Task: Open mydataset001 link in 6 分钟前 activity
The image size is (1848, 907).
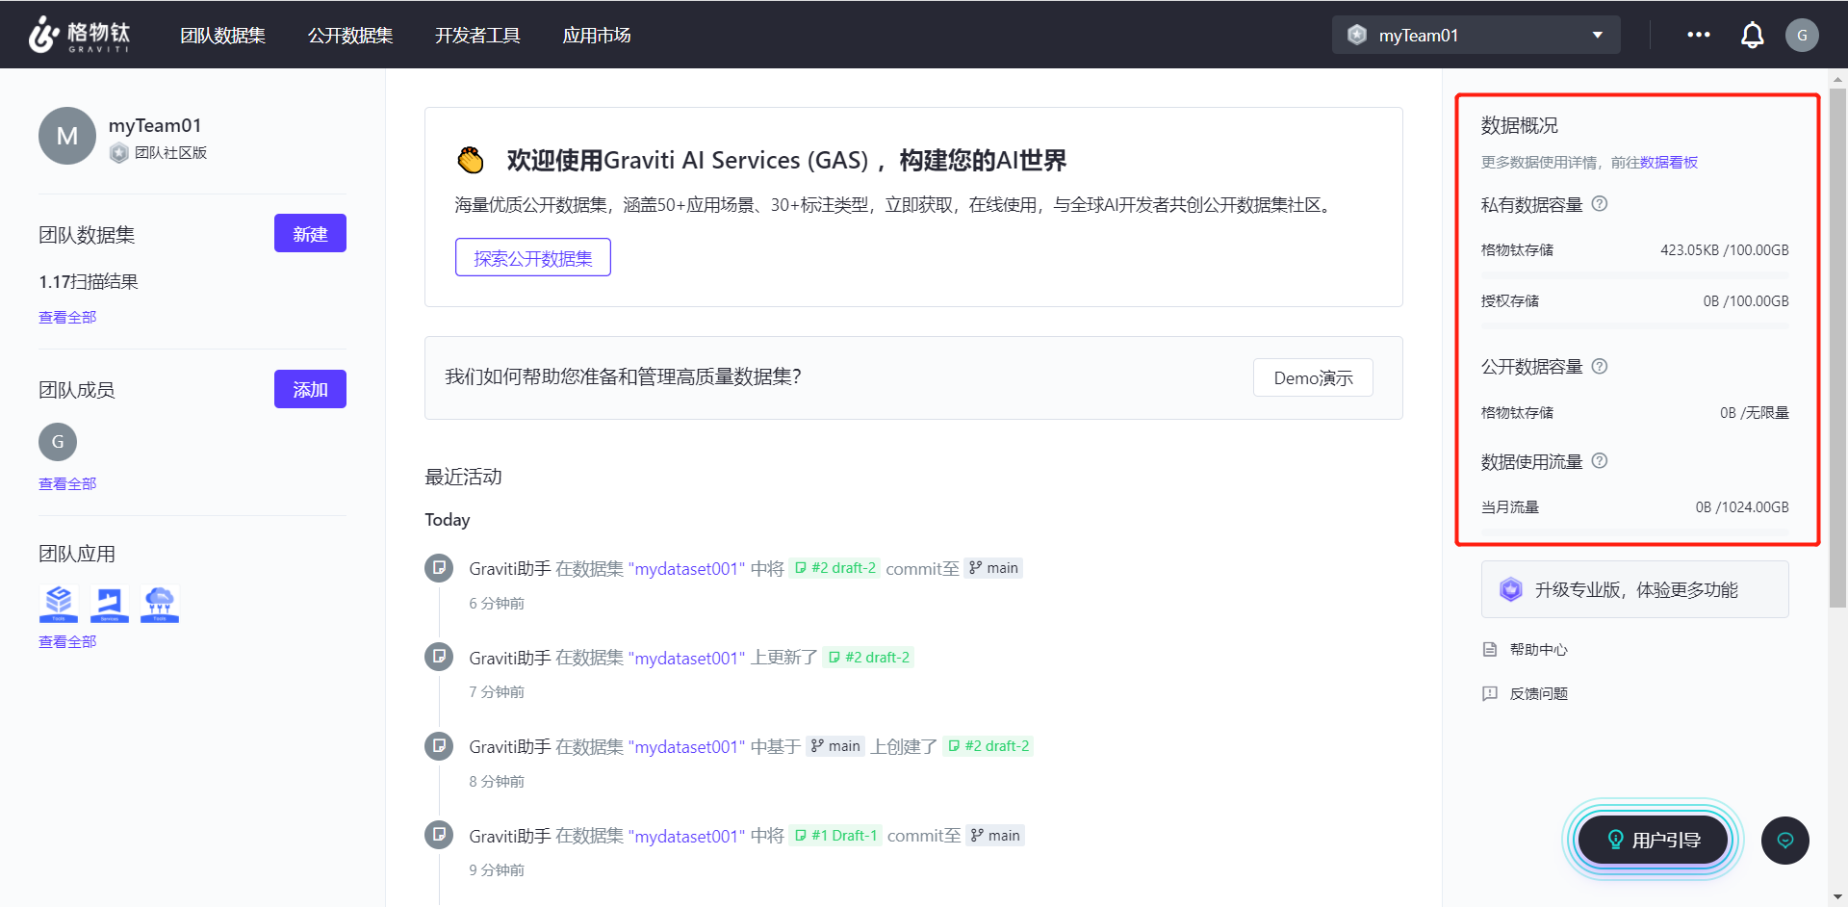Action: pos(686,568)
